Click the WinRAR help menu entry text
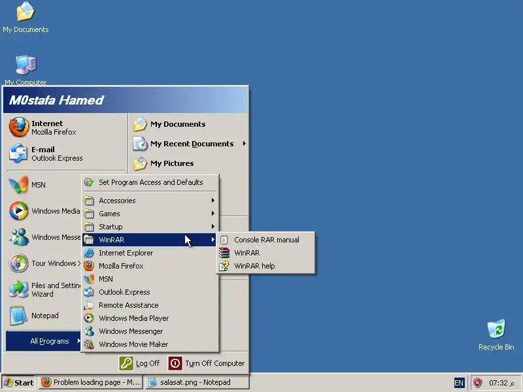This screenshot has height=392, width=523. 254,266
